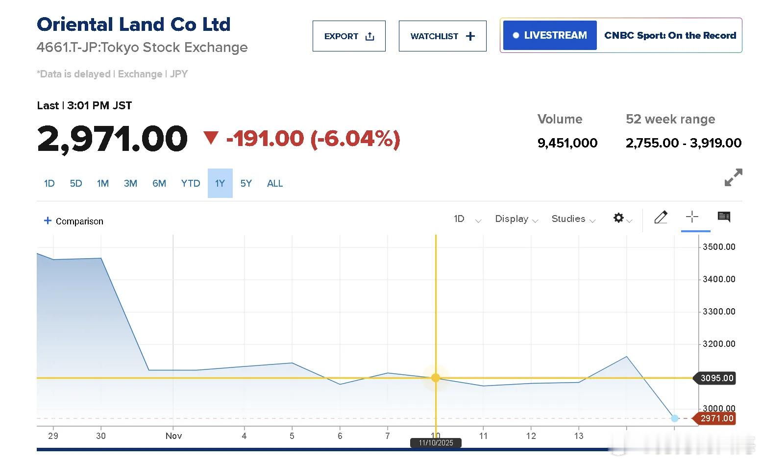This screenshot has height=463, width=762.
Task: Select the pencil drawing tool
Action: 661,217
